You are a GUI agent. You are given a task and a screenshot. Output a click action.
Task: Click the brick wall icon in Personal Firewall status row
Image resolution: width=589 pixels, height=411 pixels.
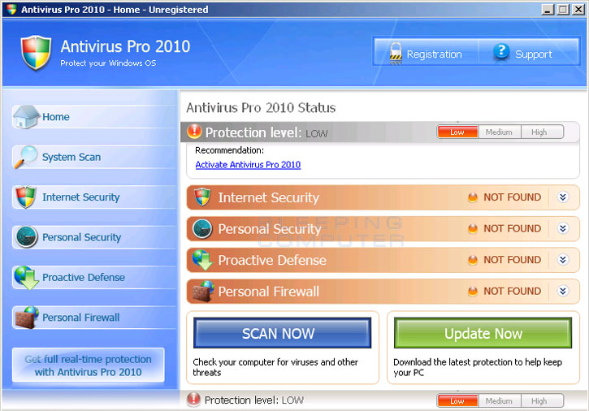(x=203, y=292)
